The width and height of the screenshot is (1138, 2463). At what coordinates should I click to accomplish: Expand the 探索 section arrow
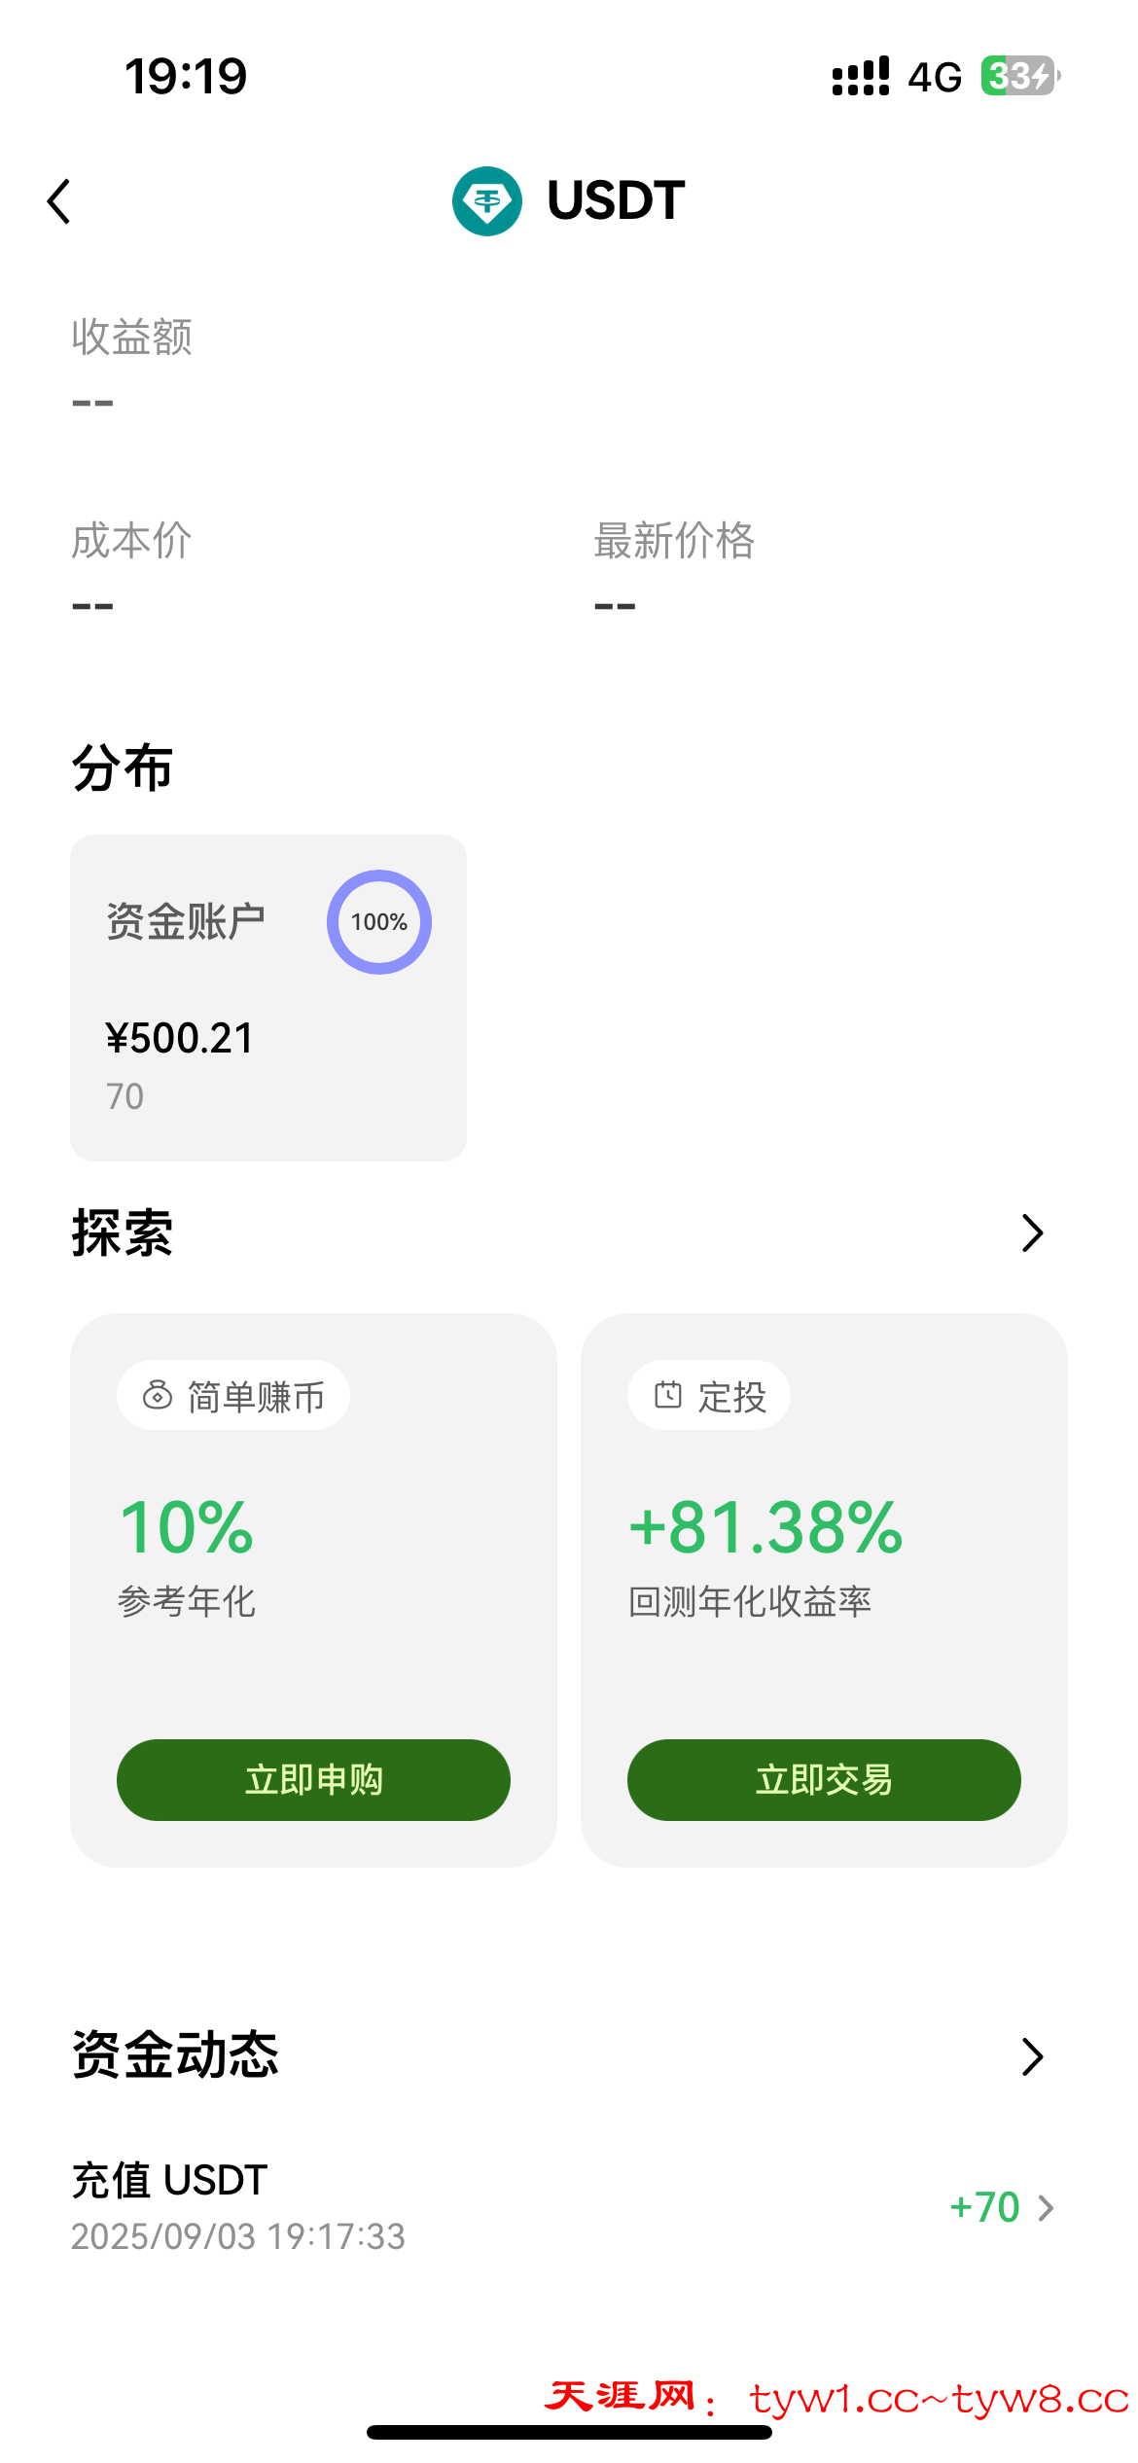tap(1032, 1233)
